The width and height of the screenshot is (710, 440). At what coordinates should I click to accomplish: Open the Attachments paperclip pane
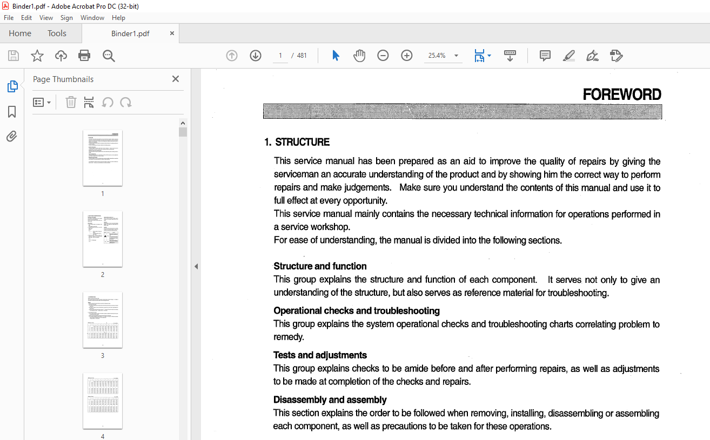(12, 136)
